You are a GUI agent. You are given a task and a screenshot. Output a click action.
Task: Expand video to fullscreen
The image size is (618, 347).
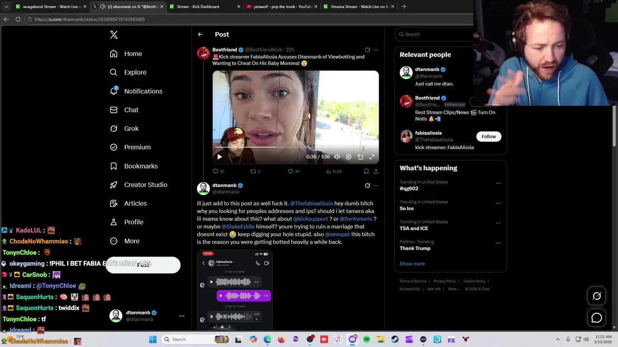(372, 157)
